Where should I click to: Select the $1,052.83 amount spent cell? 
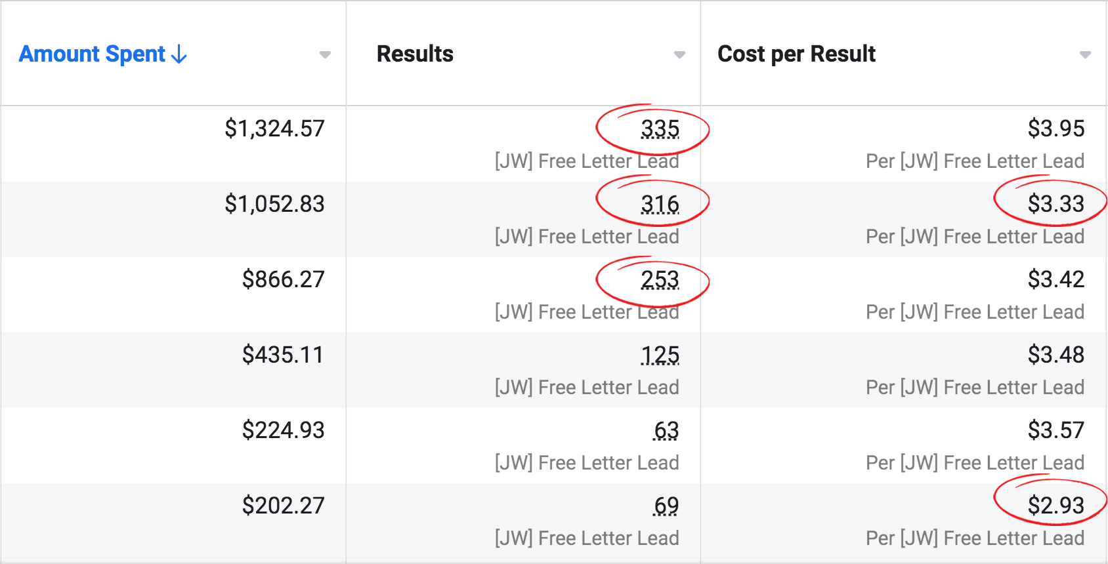pos(274,204)
